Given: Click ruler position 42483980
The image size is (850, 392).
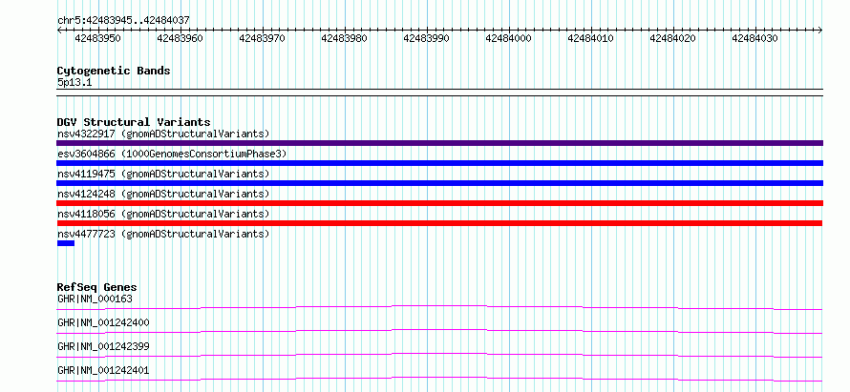Looking at the screenshot, I should [x=344, y=38].
